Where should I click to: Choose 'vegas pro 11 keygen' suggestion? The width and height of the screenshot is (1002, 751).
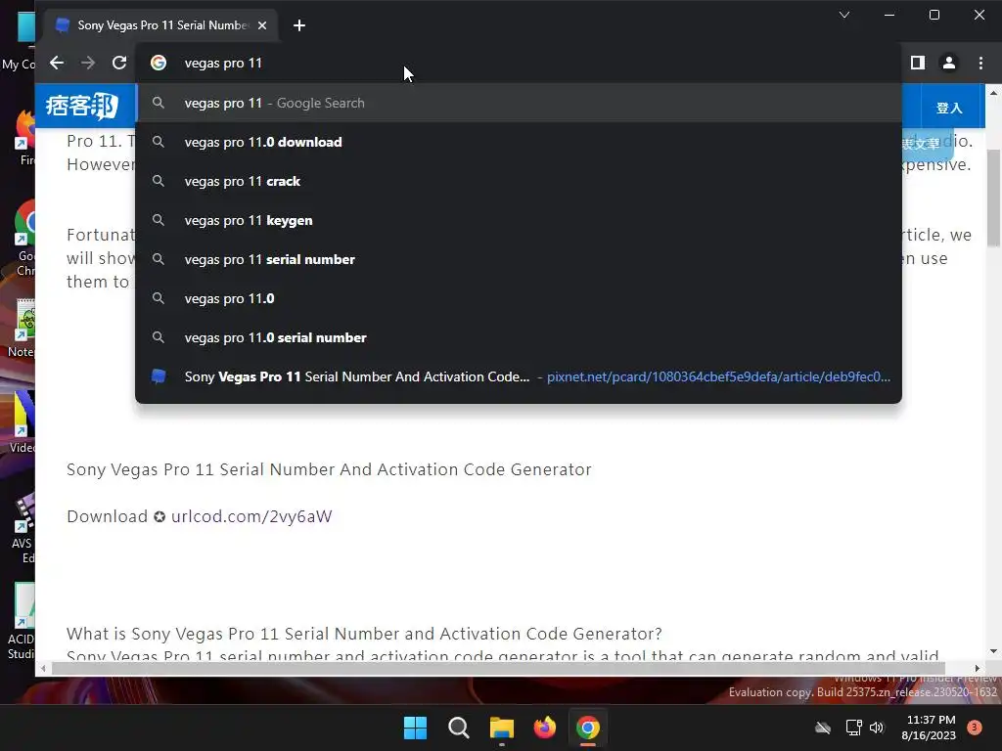[x=519, y=220]
